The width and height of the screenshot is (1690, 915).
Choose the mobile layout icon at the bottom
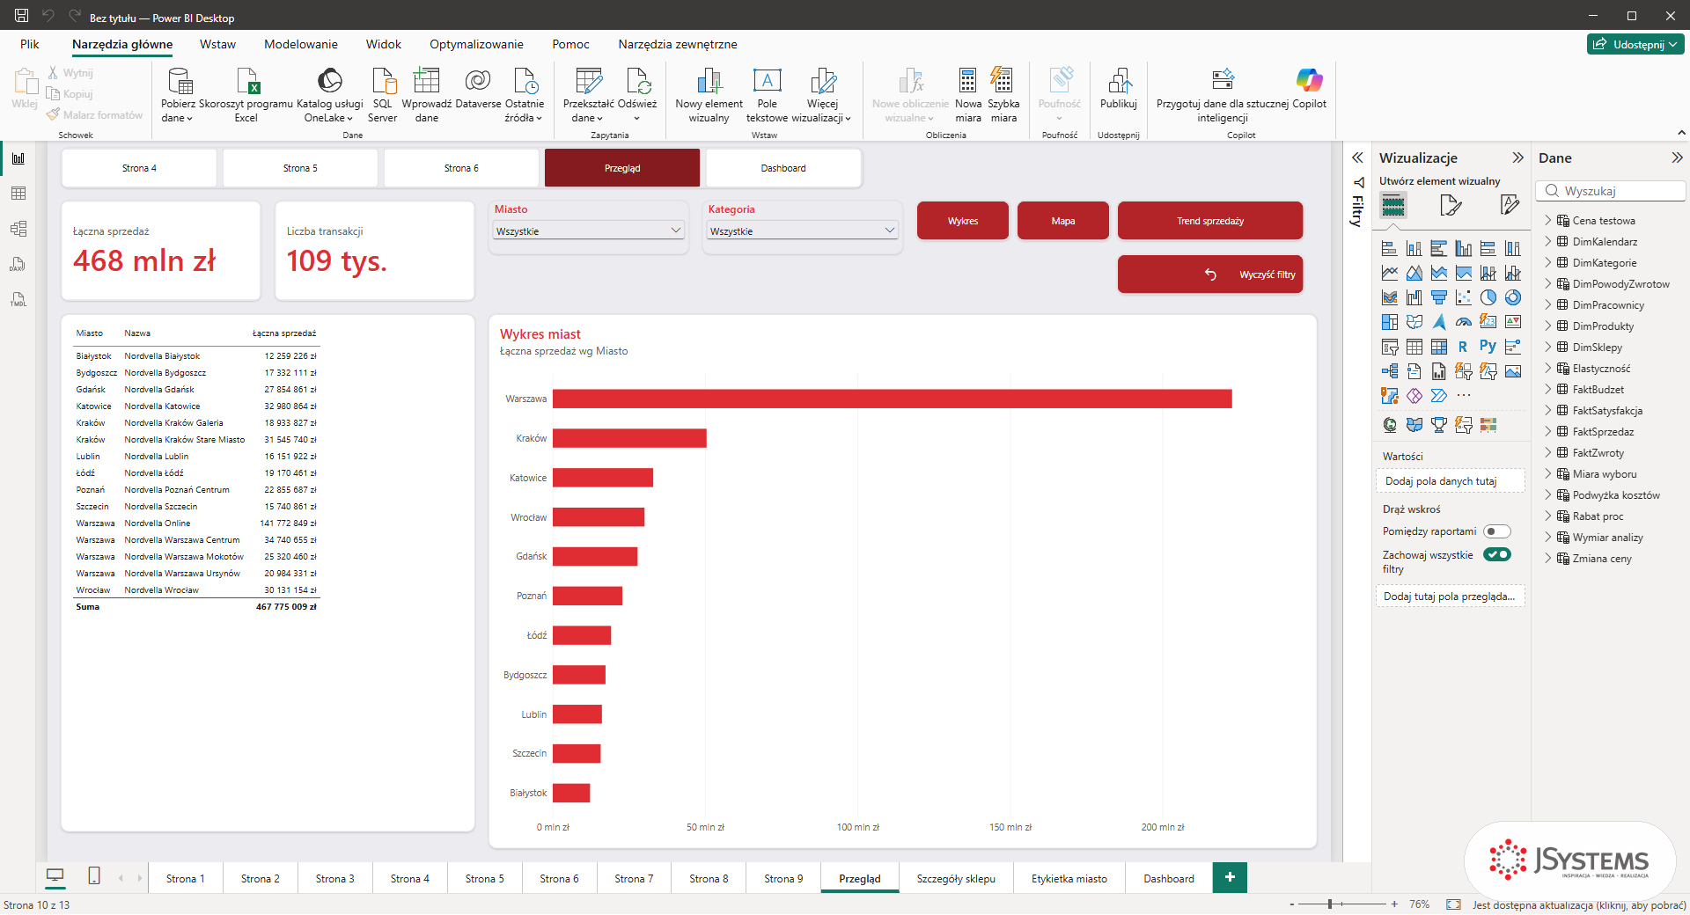(94, 876)
